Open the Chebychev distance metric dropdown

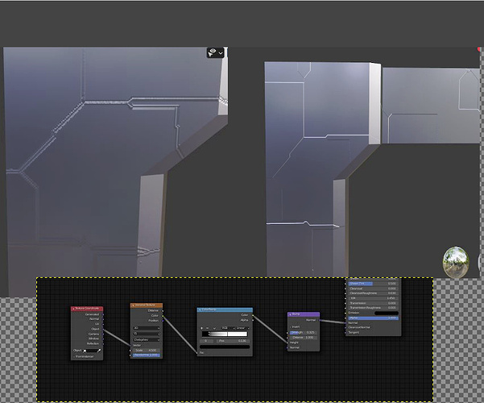pos(147,339)
